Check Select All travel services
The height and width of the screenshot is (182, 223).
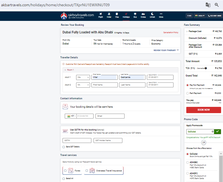click(x=64, y=178)
